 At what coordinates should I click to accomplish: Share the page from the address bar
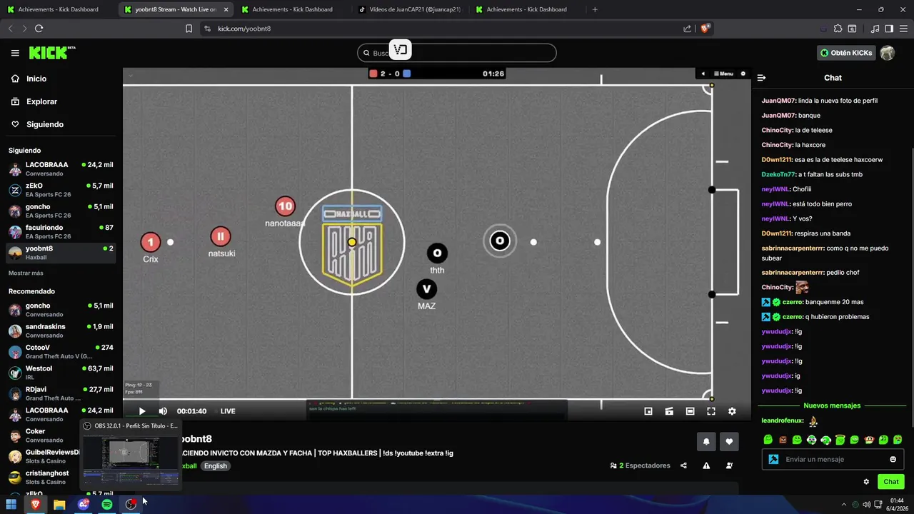click(x=687, y=29)
